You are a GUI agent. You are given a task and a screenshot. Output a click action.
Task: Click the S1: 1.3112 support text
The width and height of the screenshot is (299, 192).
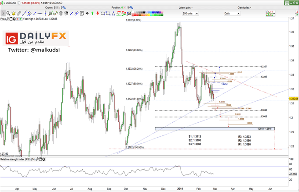coord(195,136)
